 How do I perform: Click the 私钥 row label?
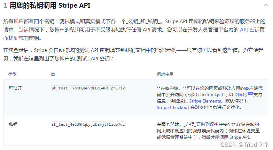[13, 124]
